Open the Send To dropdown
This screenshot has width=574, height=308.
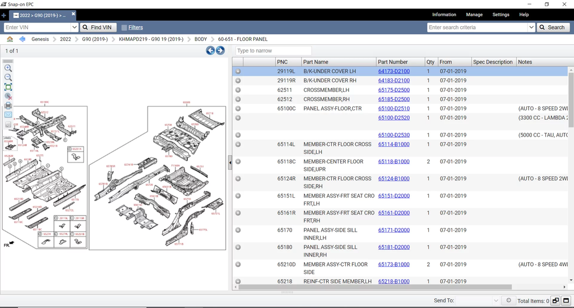click(x=476, y=301)
